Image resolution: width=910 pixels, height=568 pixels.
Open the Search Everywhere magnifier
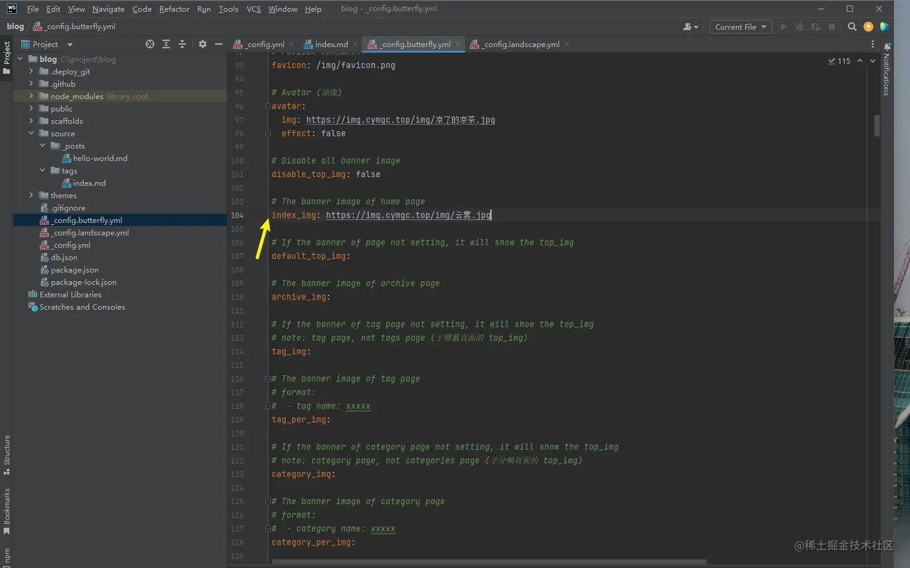(x=852, y=27)
